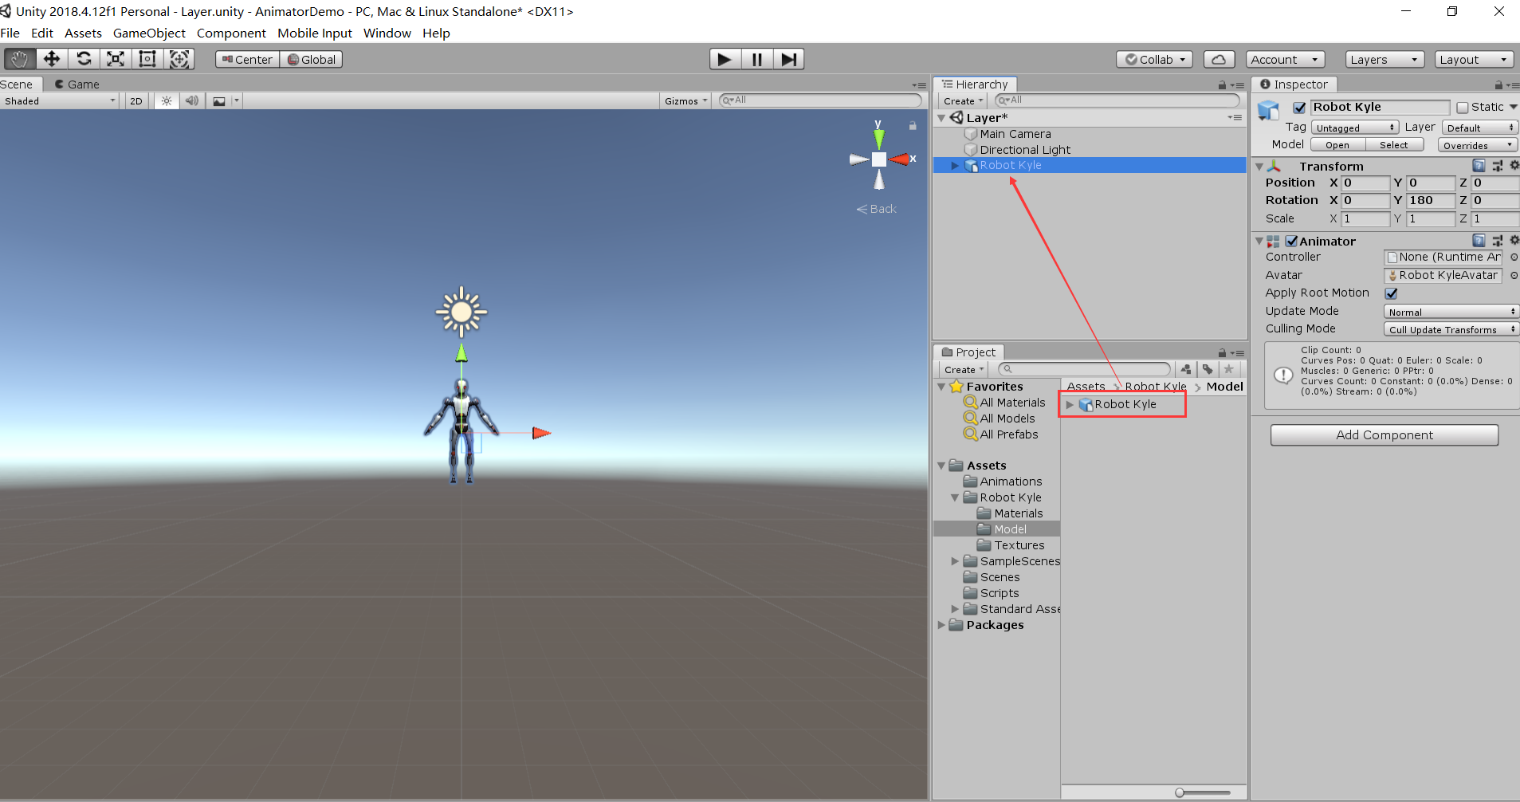Open the Update Mode dropdown showing Normal

pyautogui.click(x=1449, y=311)
